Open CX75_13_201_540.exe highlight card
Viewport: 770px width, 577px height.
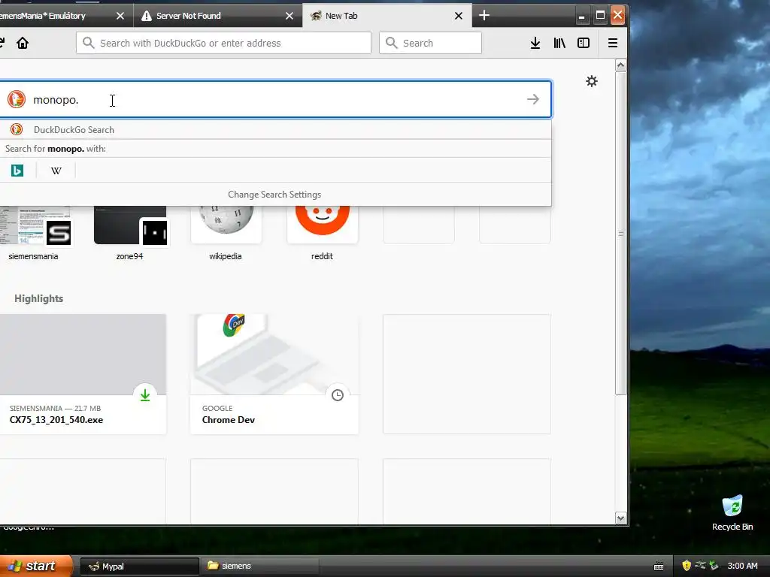83,374
